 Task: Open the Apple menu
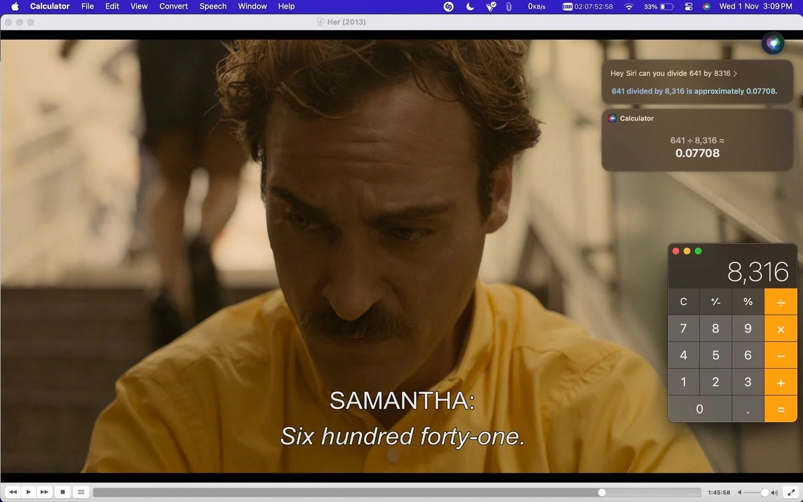coord(15,6)
